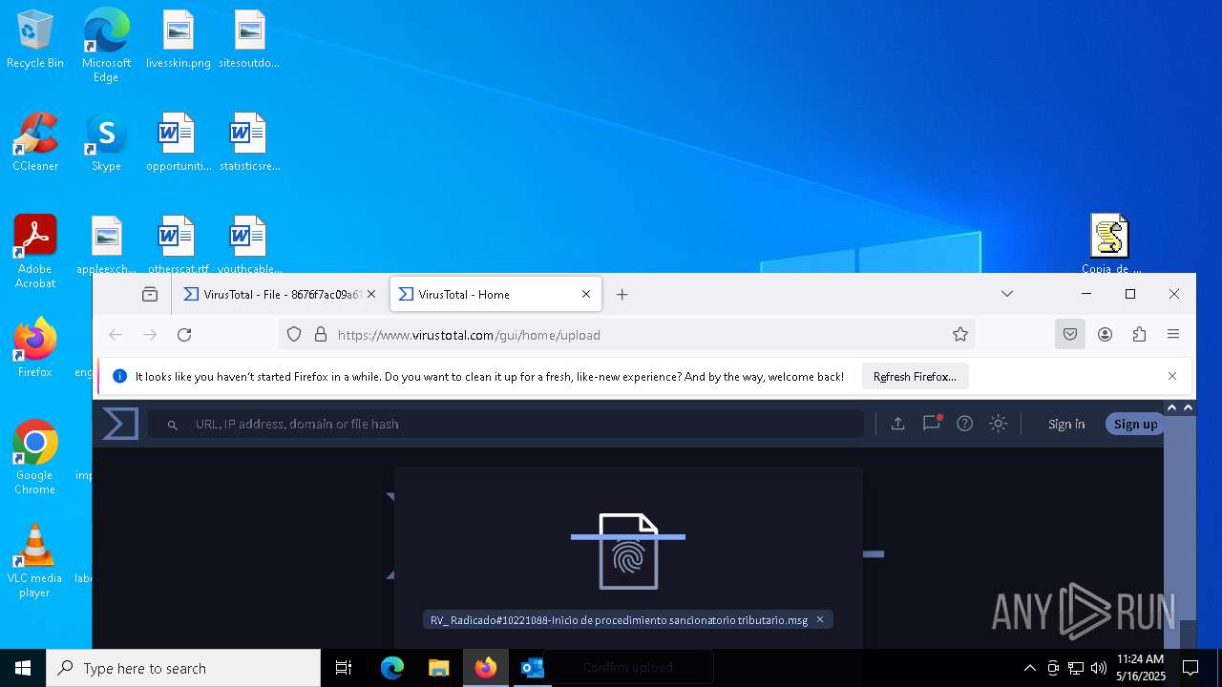This screenshot has height=687, width=1222.
Task: Open CCleaner desktop shortcut
Action: (35, 142)
